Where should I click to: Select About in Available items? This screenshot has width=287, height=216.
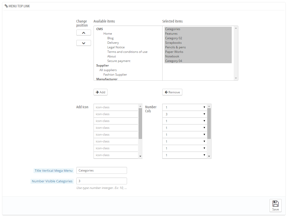pos(112,56)
